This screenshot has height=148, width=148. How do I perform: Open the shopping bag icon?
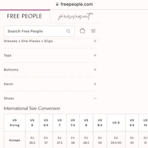[x=82, y=31]
